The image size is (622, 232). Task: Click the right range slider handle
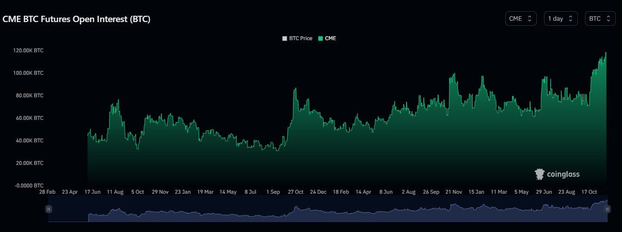pos(607,209)
